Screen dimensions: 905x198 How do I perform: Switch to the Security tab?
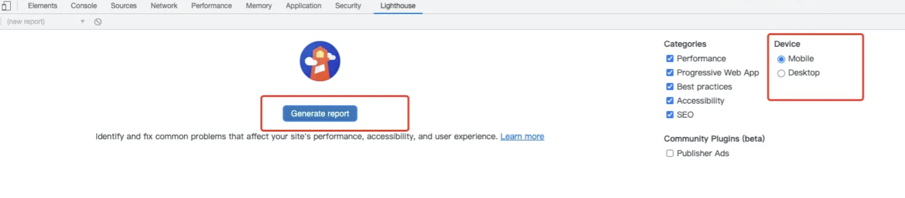(348, 6)
